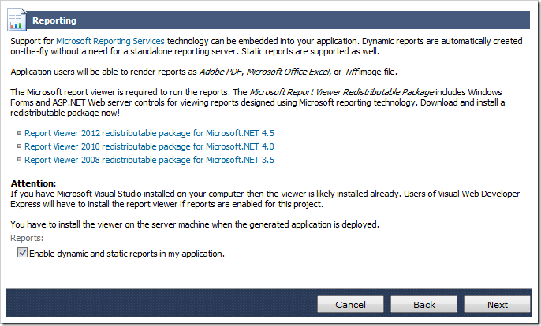Screen dimensions: 541x326
Task: Click the bullet beside Report Viewer 2008
Action: (20, 159)
